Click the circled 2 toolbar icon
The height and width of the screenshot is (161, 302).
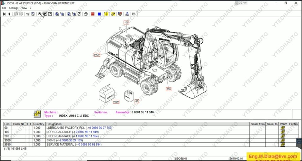tap(69, 14)
